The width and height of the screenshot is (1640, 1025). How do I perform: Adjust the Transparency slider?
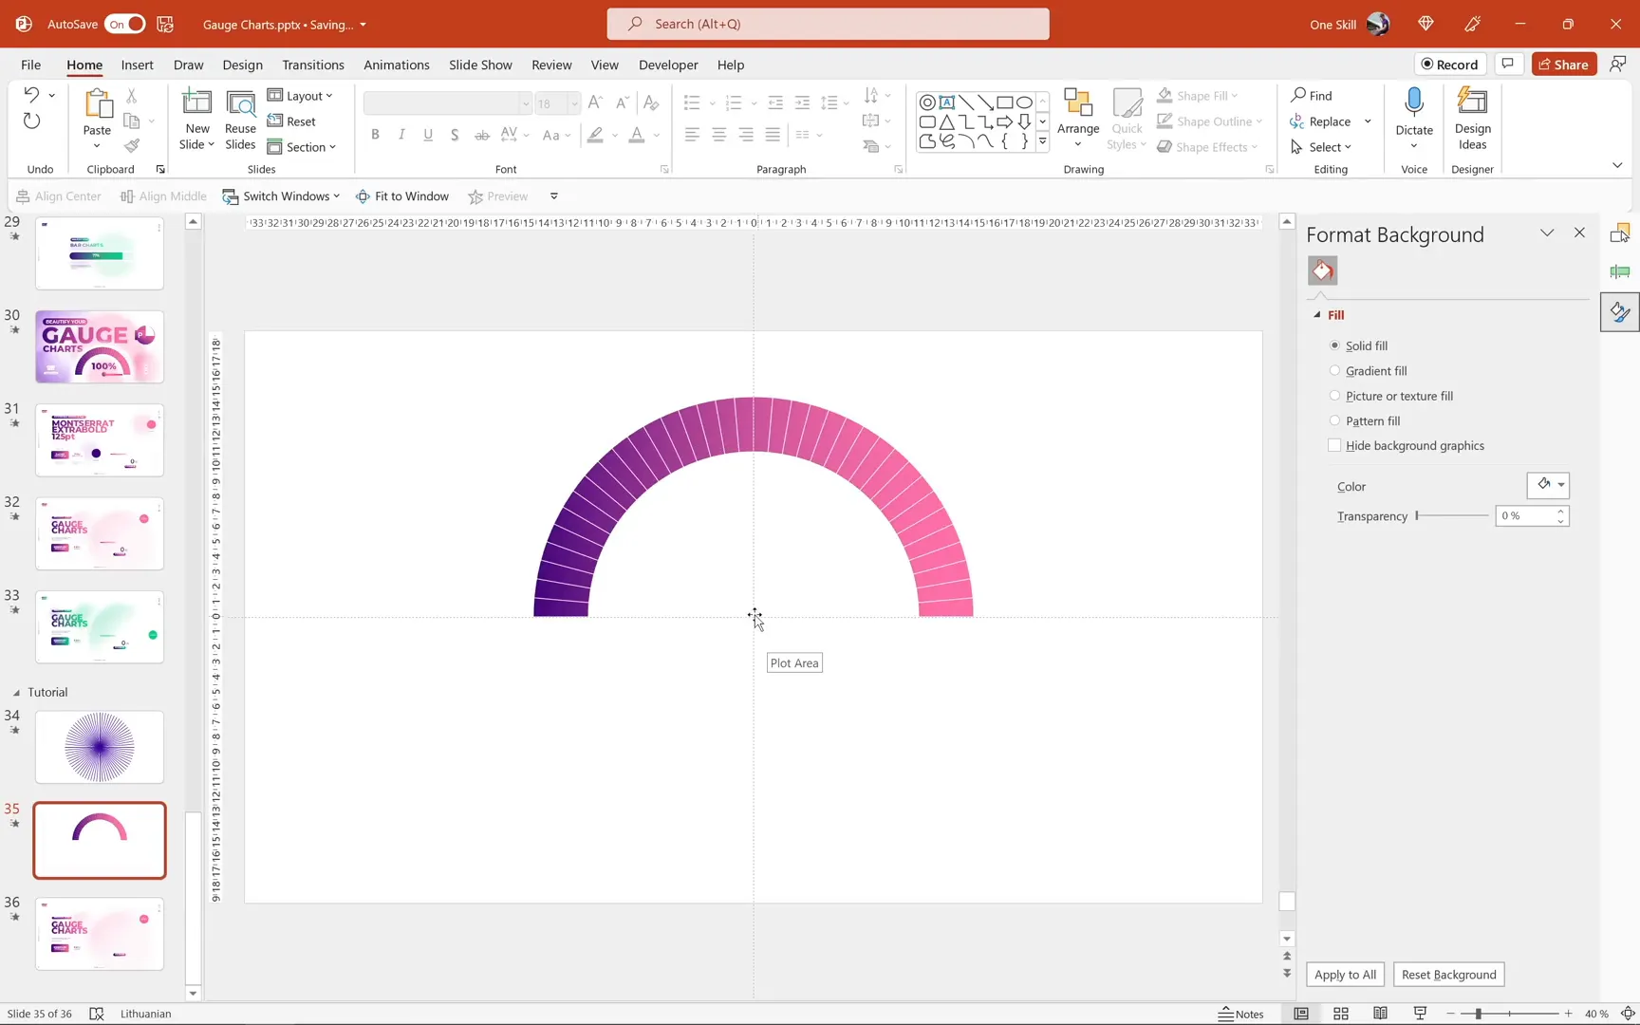pyautogui.click(x=1417, y=515)
